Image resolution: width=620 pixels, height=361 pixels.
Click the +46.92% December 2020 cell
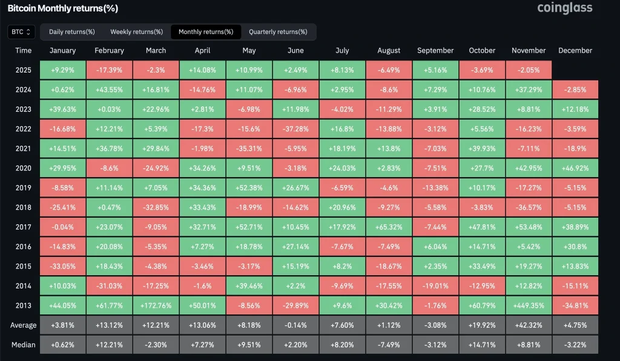click(575, 168)
